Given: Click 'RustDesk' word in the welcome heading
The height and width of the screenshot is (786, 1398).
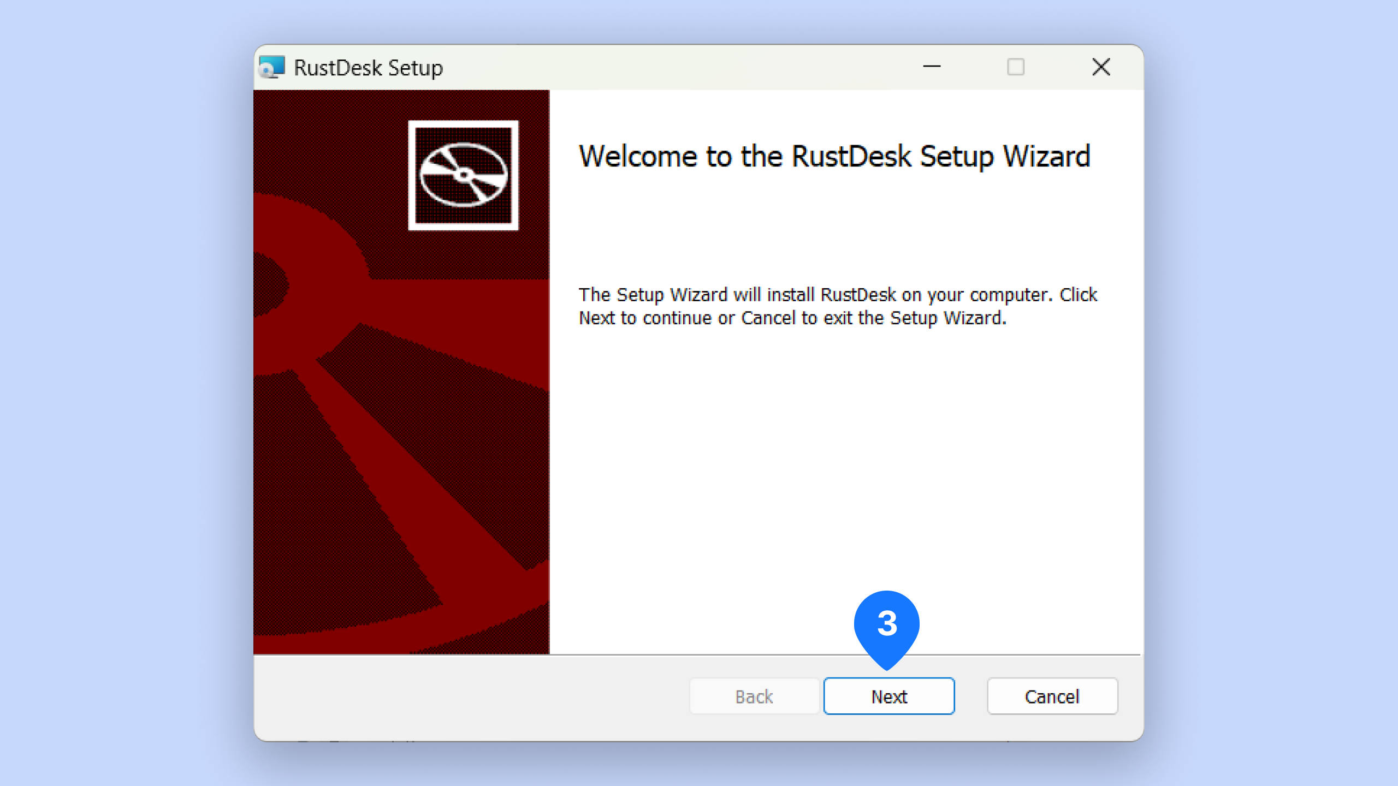Looking at the screenshot, I should pyautogui.click(x=851, y=157).
